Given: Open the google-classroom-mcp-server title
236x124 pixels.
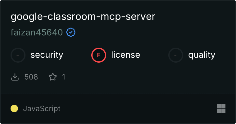Looking at the screenshot, I should click(x=83, y=17).
